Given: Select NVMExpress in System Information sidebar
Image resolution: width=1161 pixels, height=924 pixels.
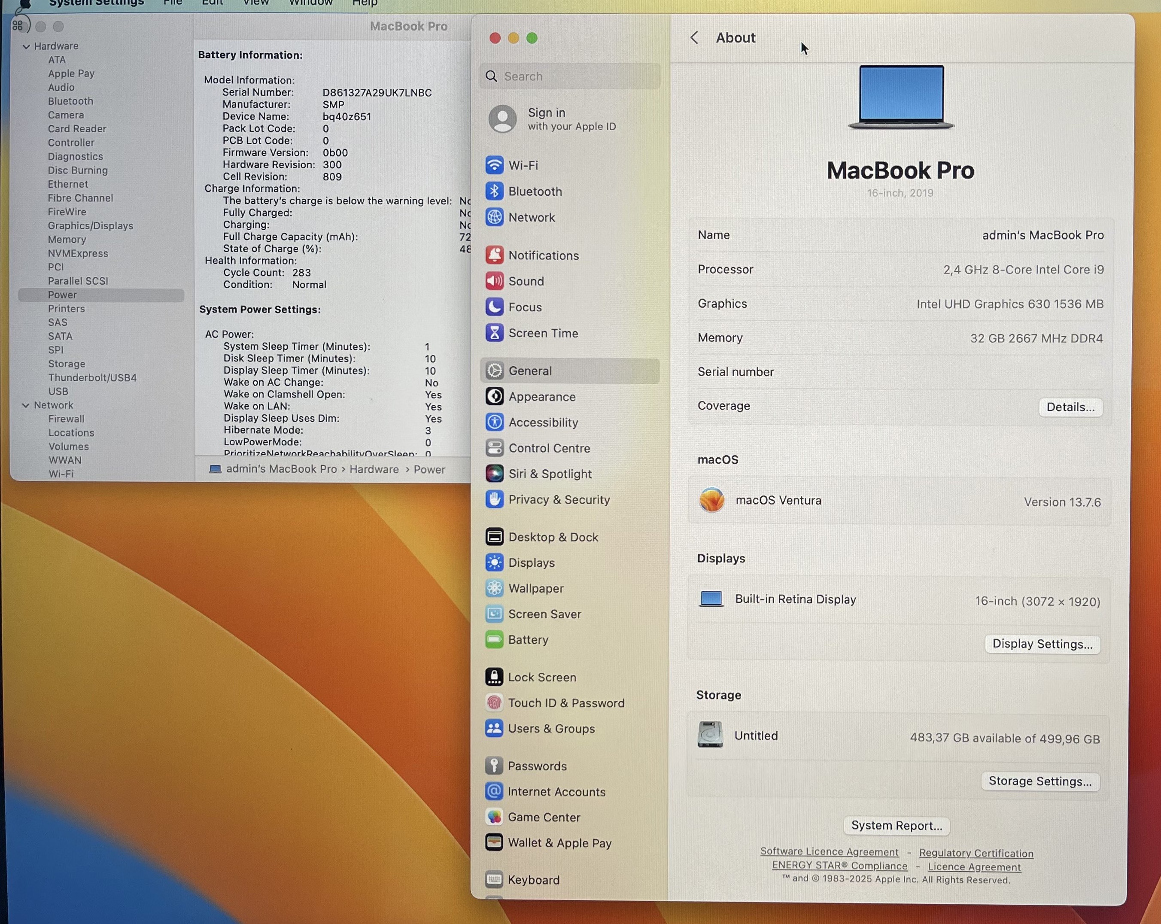Looking at the screenshot, I should click(78, 254).
